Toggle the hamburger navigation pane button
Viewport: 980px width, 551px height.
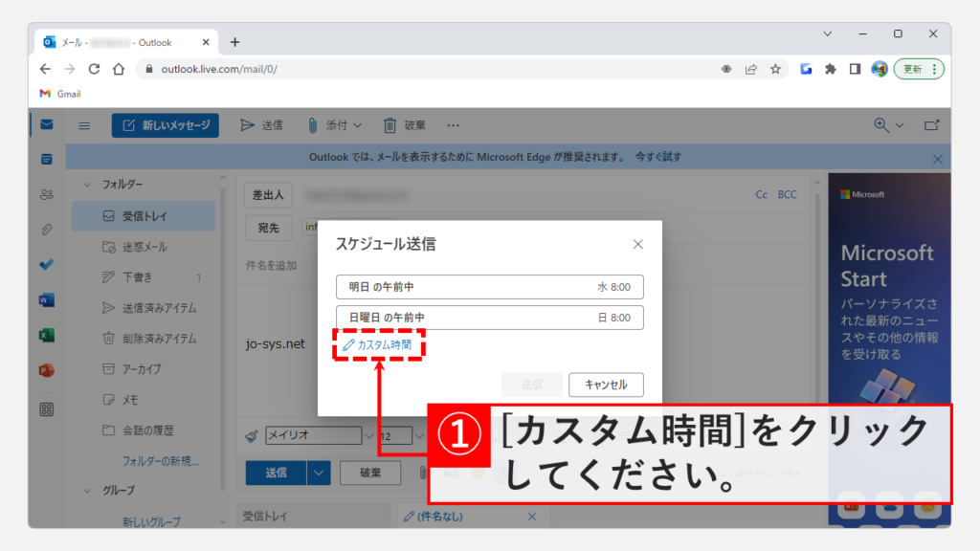coord(84,125)
